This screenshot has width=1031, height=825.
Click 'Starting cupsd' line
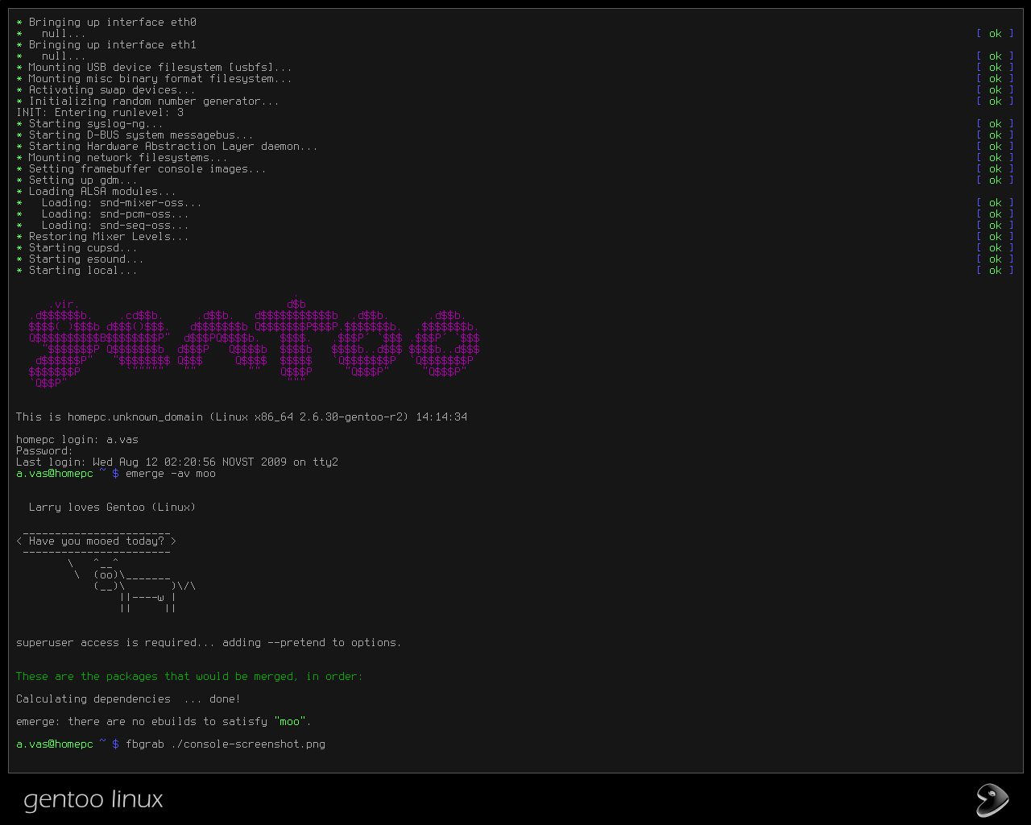[77, 248]
